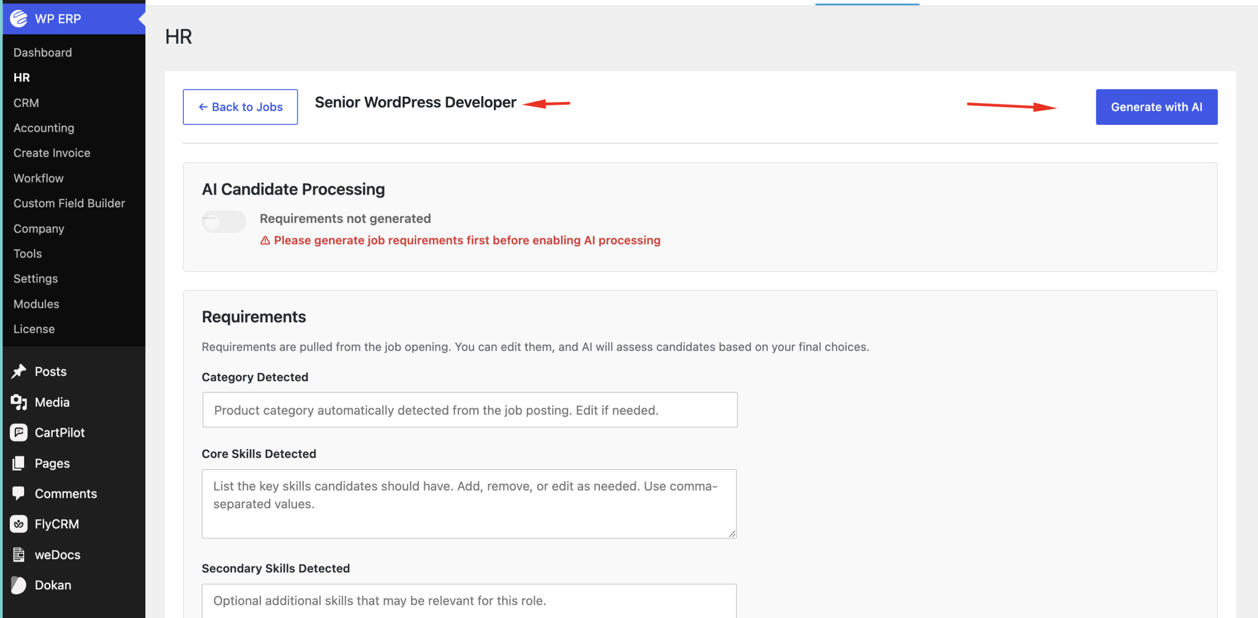Open the Dashboard submenu item
This screenshot has width=1258, height=618.
43,53
